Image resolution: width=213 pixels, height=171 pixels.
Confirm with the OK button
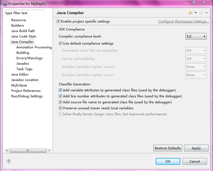tap(168, 161)
